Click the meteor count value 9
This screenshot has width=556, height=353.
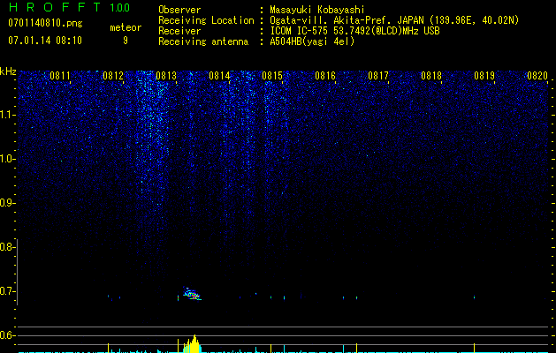tap(126, 41)
